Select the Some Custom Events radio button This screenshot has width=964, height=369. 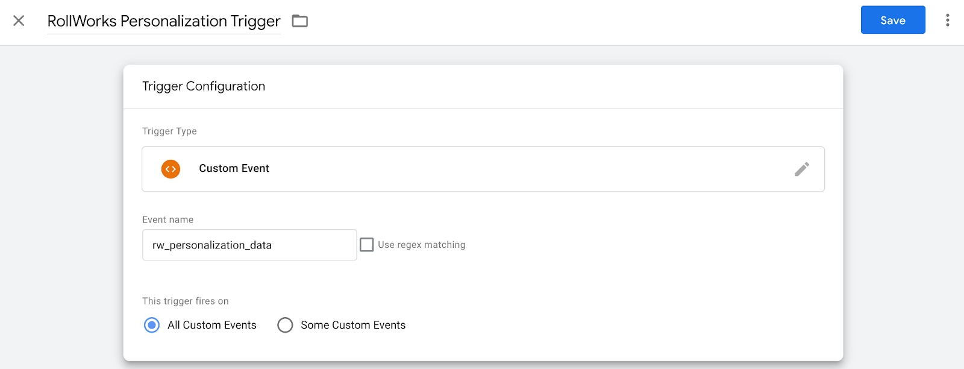tap(285, 326)
